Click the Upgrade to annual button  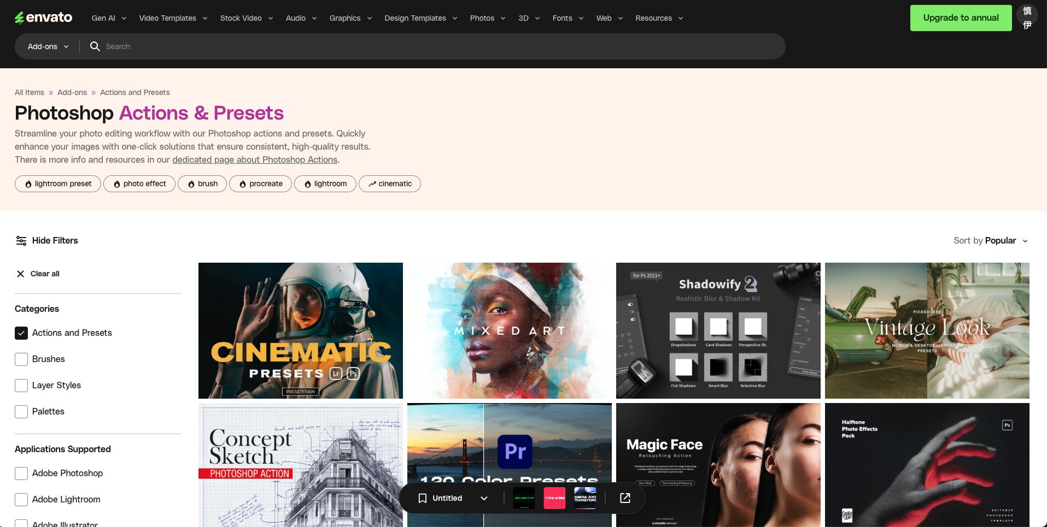tap(960, 17)
